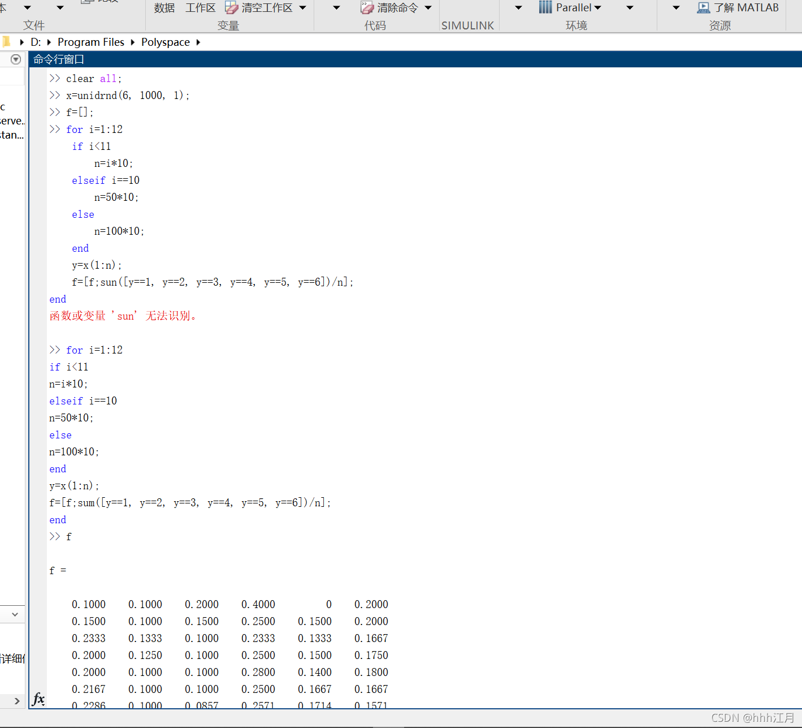Viewport: 802px width, 728px height.
Task: Click the 了解 MATLAB link
Action: (x=746, y=8)
